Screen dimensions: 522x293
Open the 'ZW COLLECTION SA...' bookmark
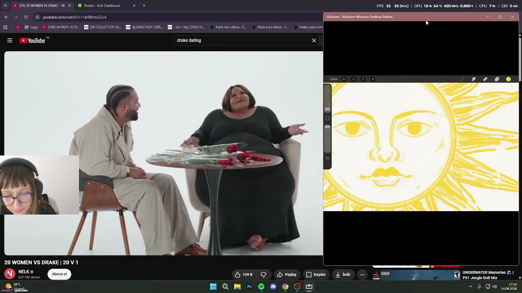point(103,27)
